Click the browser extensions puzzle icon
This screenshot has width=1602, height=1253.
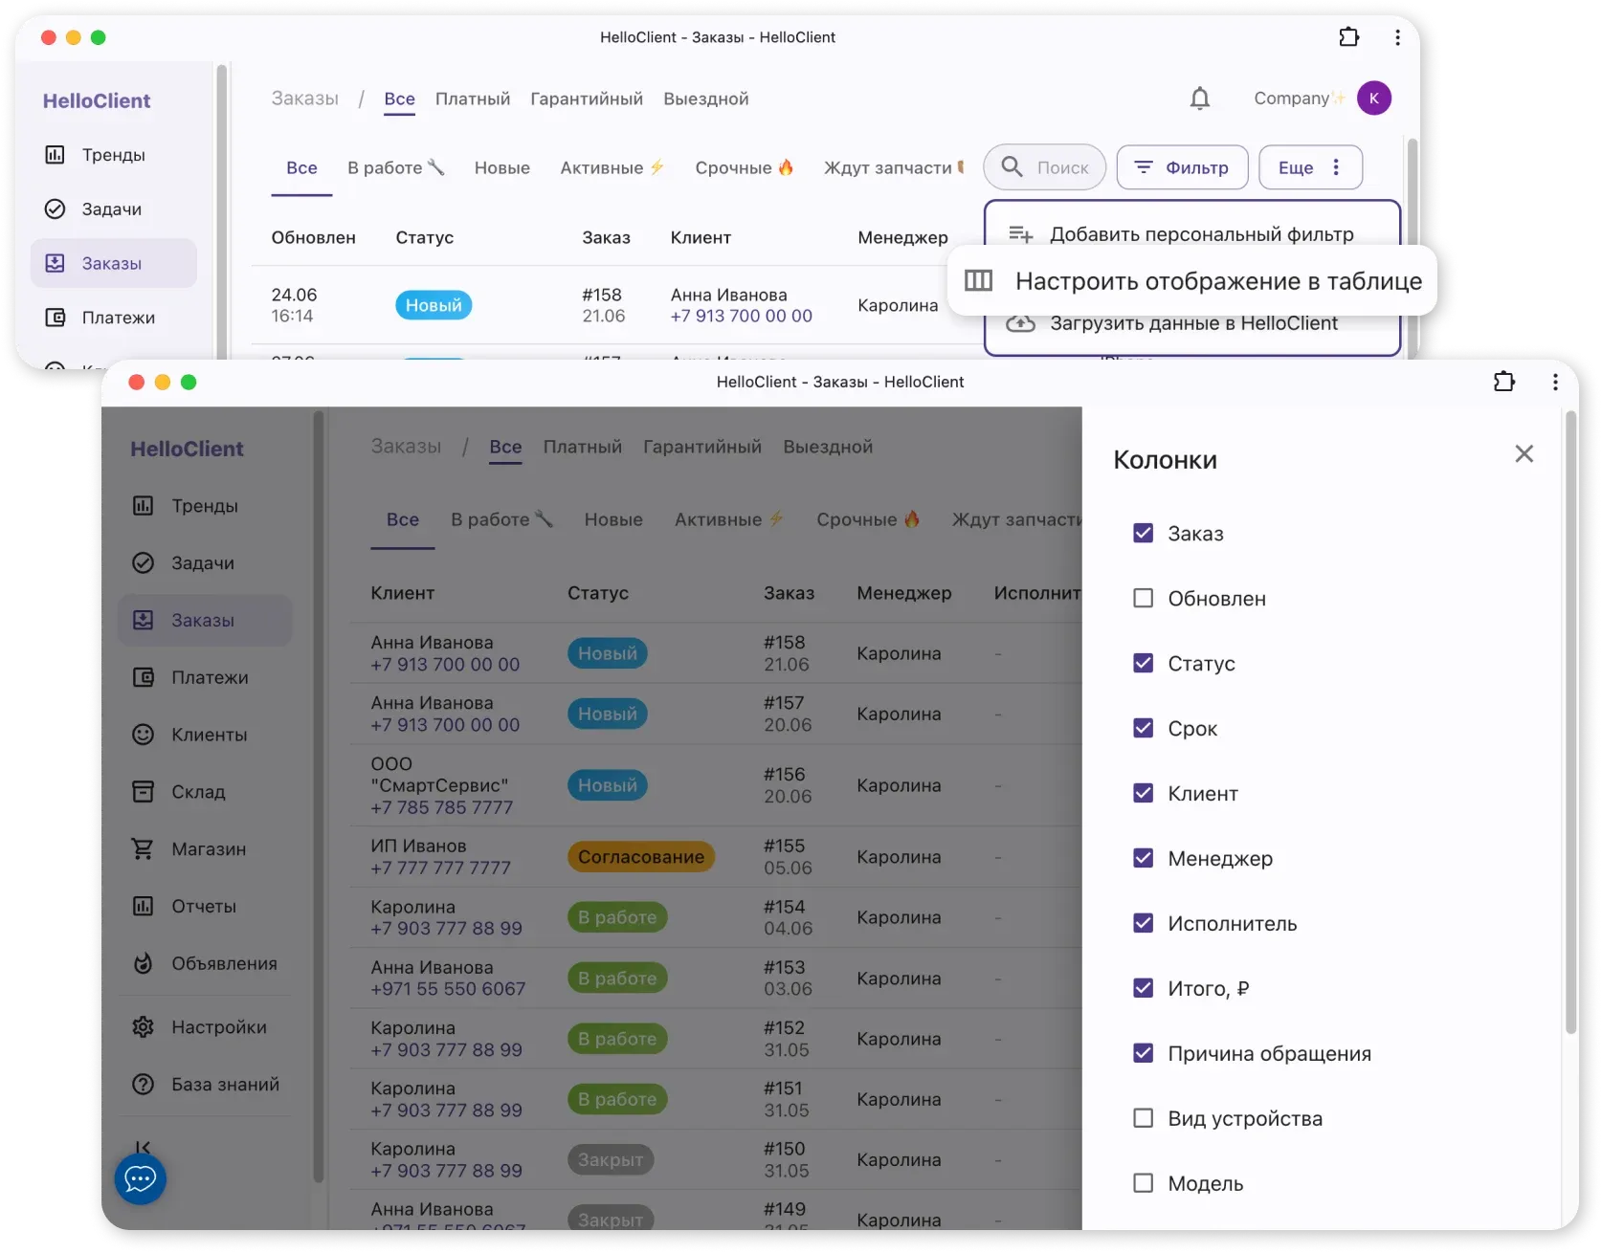1504,382
